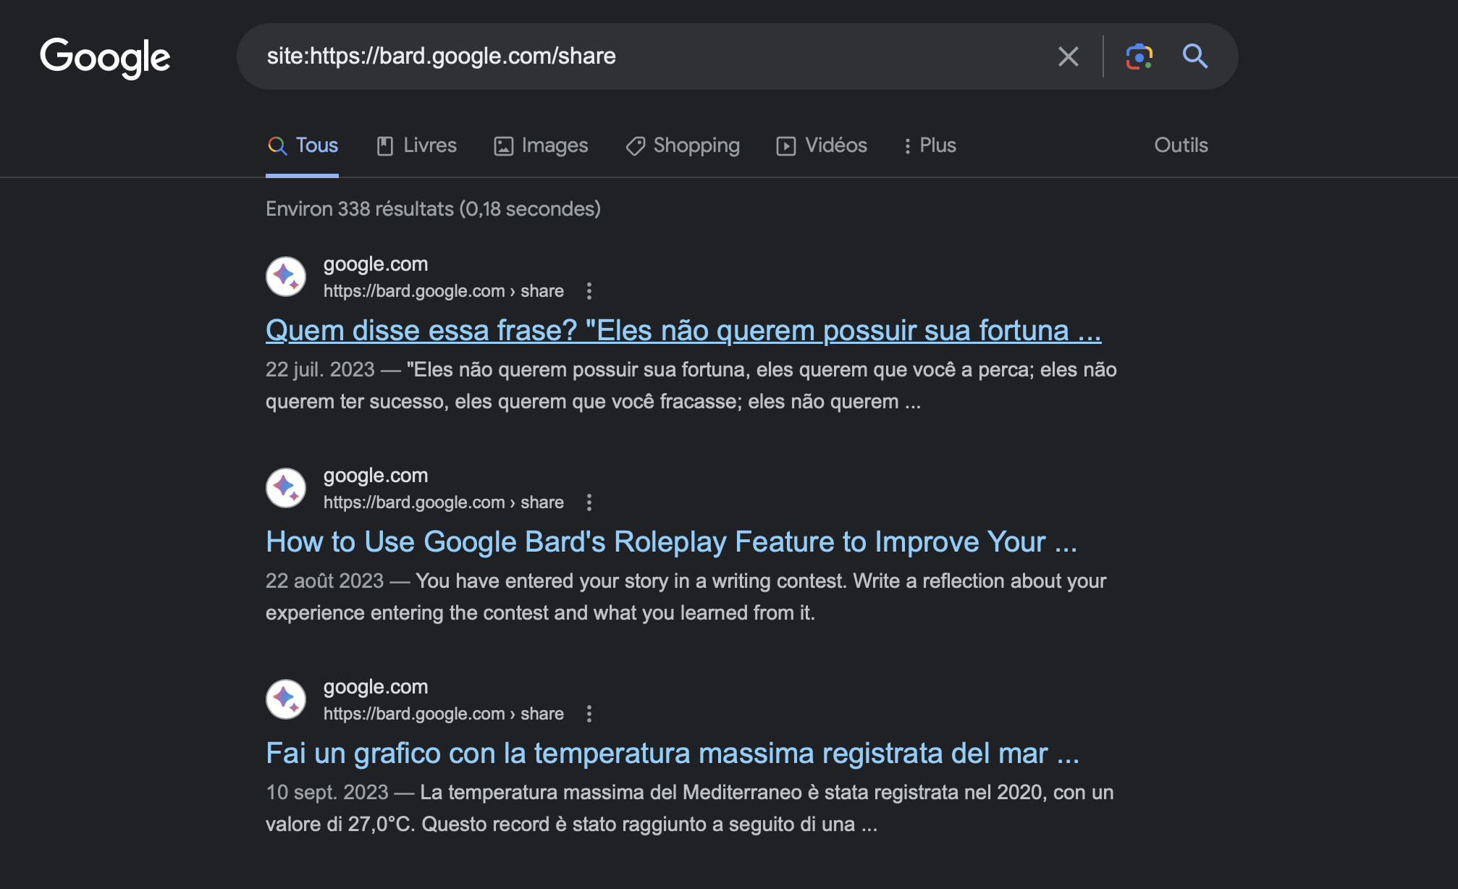Switch to the Livres tab
Viewport: 1458px width, 889px height.
(417, 146)
